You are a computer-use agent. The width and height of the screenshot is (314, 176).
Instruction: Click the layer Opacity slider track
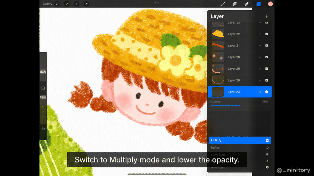point(239,106)
